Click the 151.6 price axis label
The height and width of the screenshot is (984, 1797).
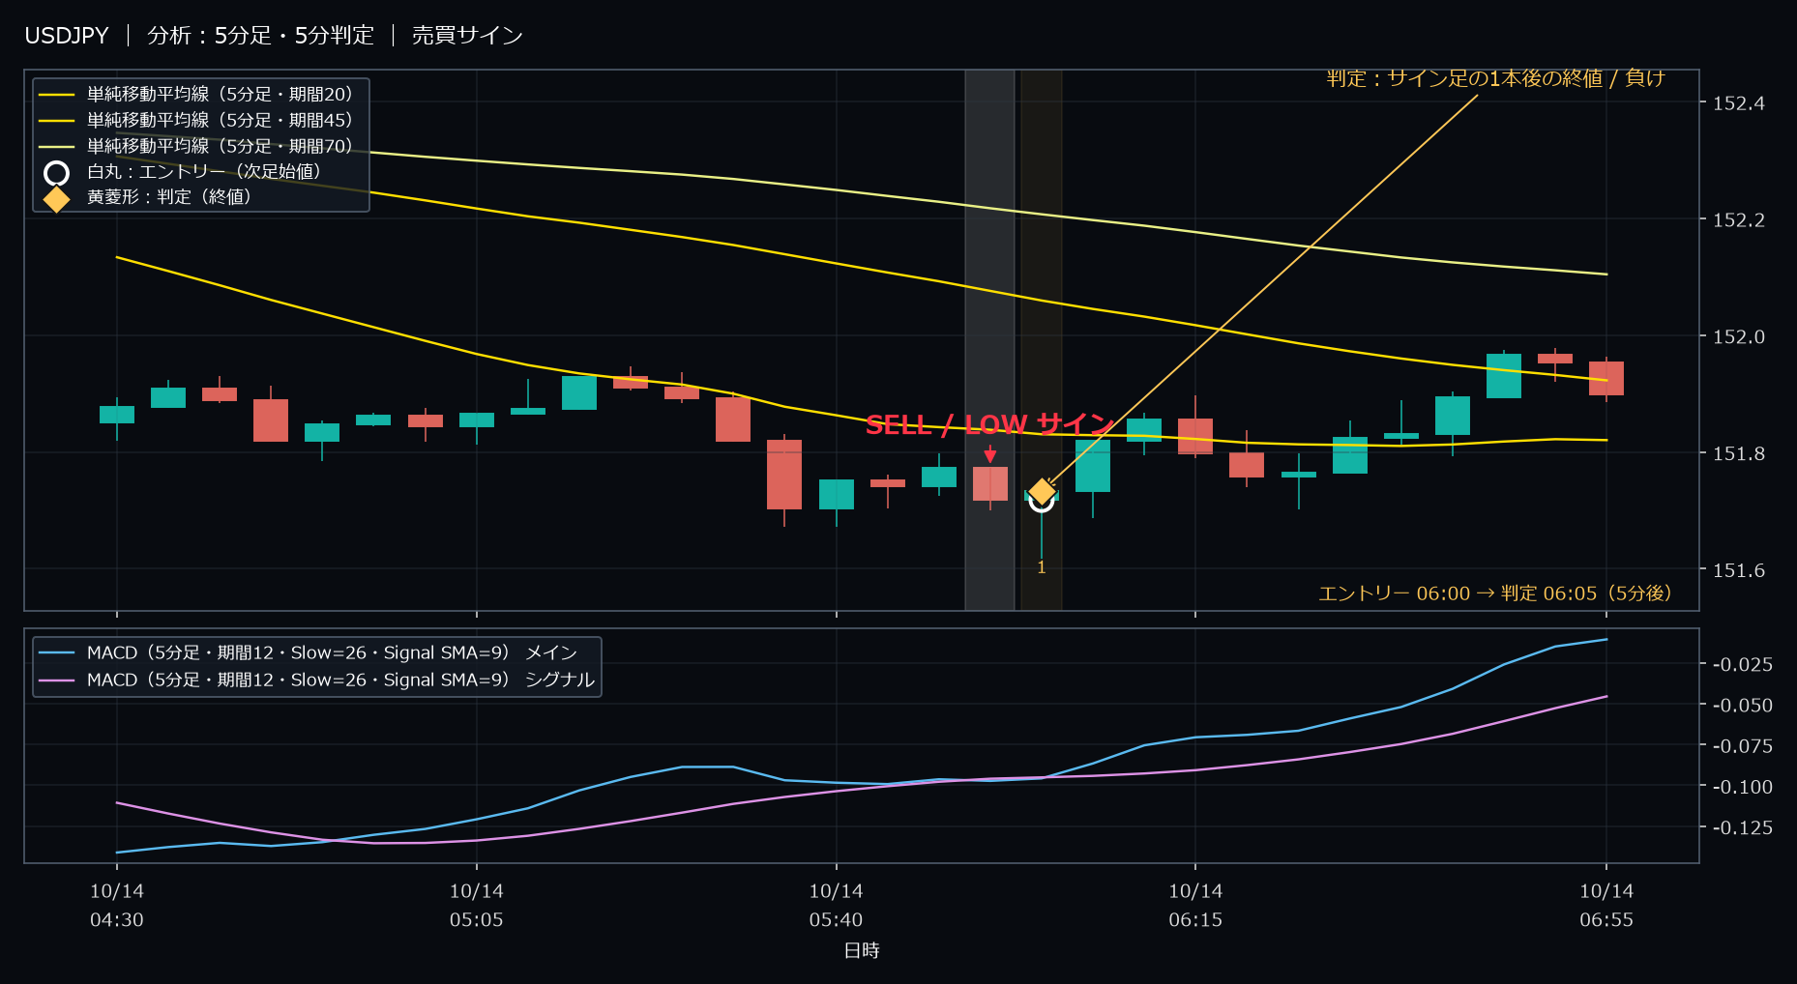point(1739,570)
